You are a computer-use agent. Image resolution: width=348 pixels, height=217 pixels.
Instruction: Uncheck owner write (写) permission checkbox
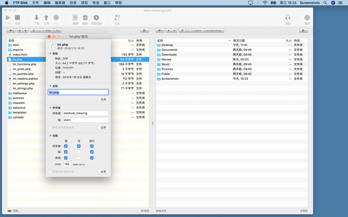[79, 146]
